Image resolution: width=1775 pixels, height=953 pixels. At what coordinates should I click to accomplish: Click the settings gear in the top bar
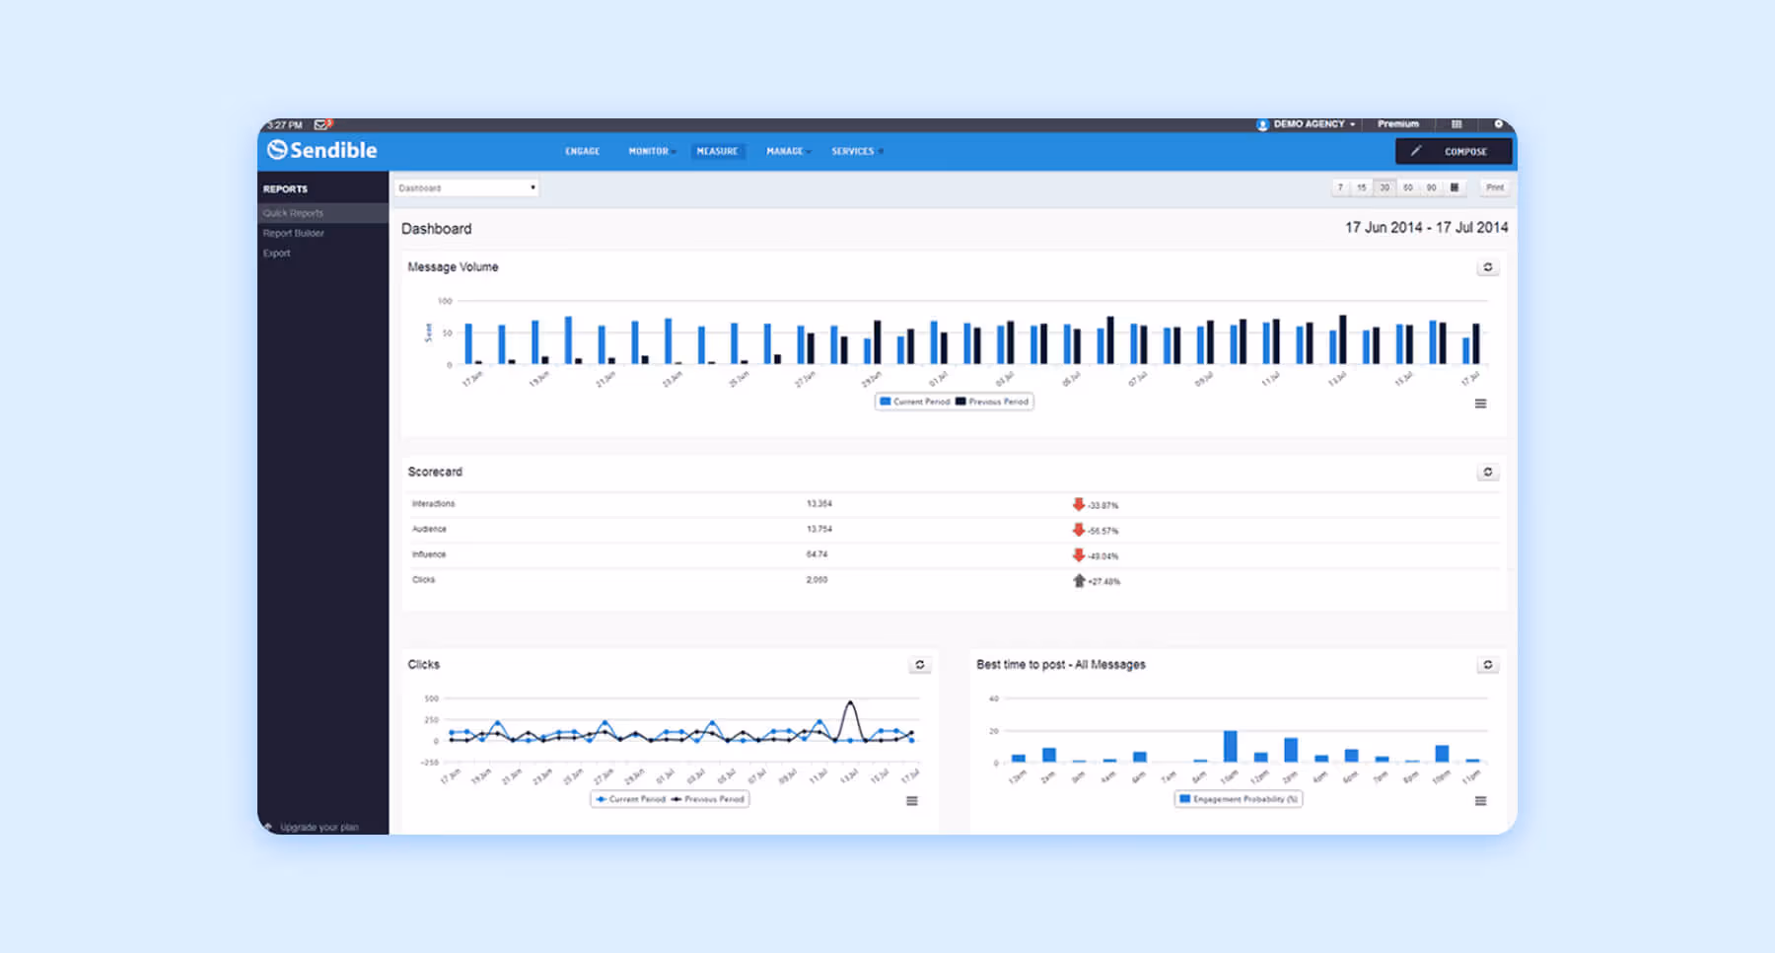(1500, 124)
